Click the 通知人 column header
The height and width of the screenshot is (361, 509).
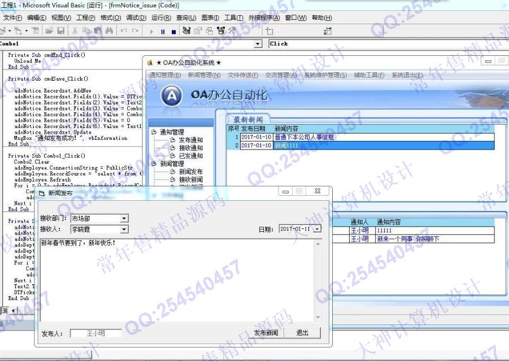pyautogui.click(x=360, y=222)
